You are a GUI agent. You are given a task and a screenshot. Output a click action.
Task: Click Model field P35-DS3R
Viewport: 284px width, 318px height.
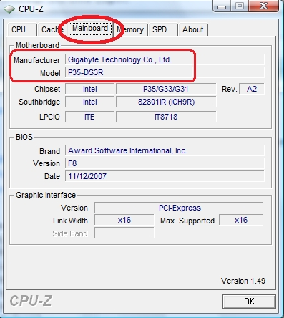(x=165, y=72)
